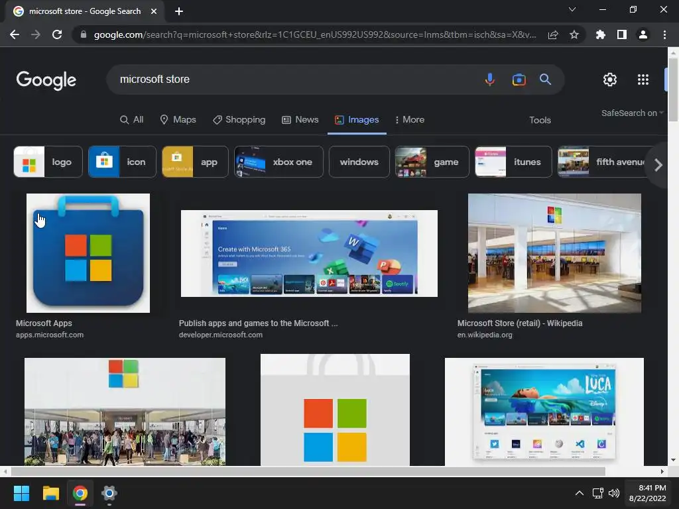Open the SafeSearch on dropdown
Viewport: 679px width, 509px height.
point(632,113)
